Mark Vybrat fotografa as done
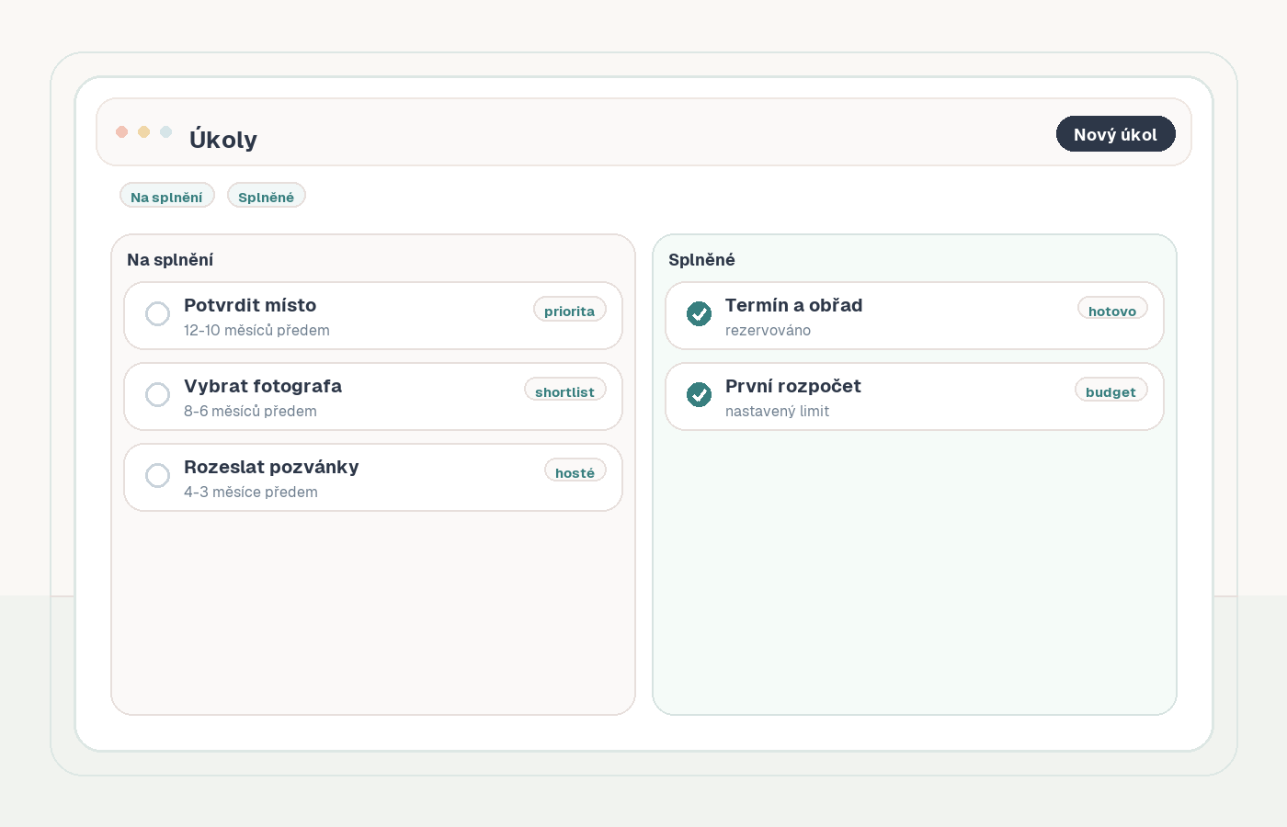 tap(157, 395)
